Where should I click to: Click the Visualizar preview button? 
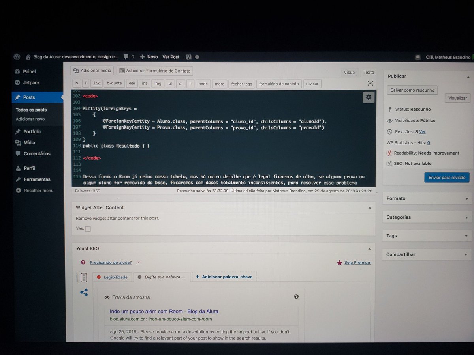point(457,98)
